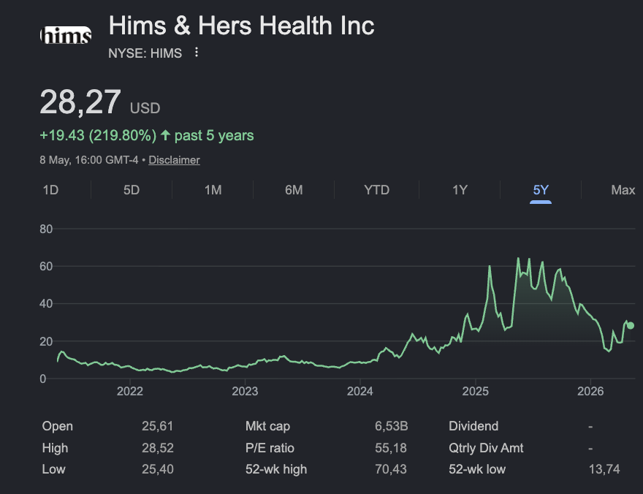This screenshot has height=494, width=643.
Task: Click the NYSE: HIMS ticker text
Action: point(145,53)
